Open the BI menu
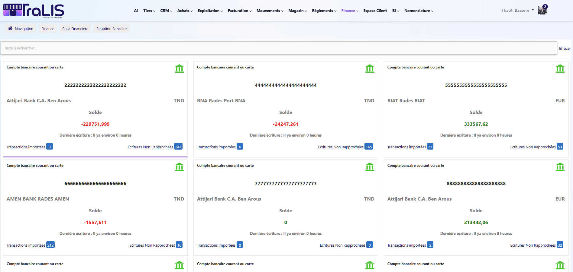Viewport: 573px width, 272px height. [x=396, y=11]
